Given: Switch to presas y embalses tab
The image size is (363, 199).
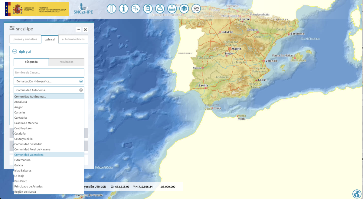Looking at the screenshot, I should click(25, 39).
